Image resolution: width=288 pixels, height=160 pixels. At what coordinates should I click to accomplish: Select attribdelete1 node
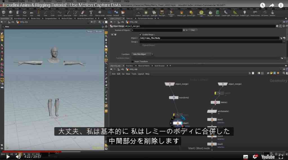pyautogui.click(x=212, y=111)
